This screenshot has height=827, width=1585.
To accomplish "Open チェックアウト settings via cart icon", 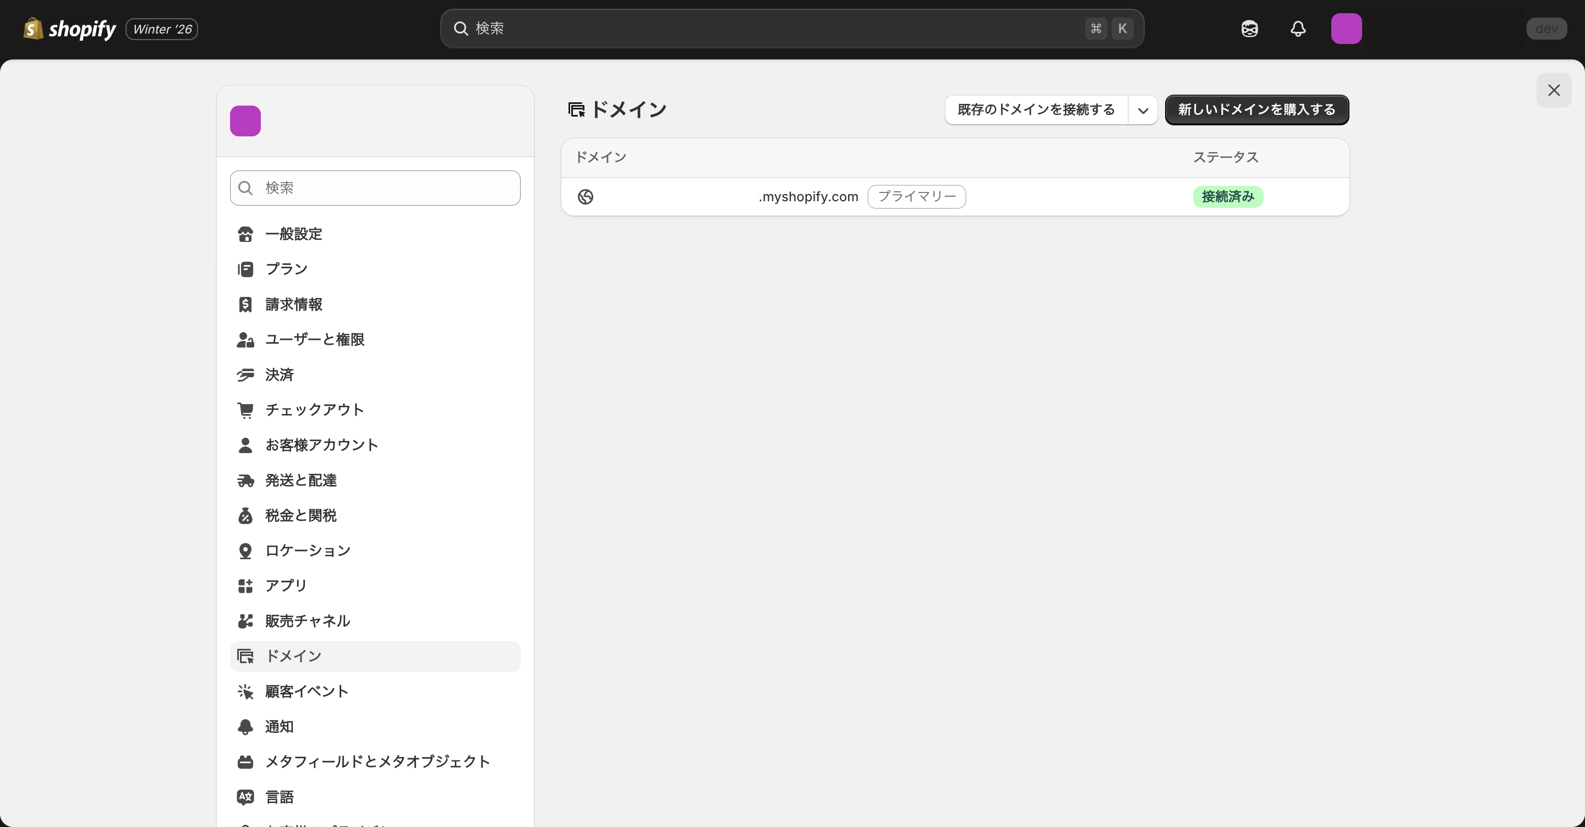I will (245, 410).
